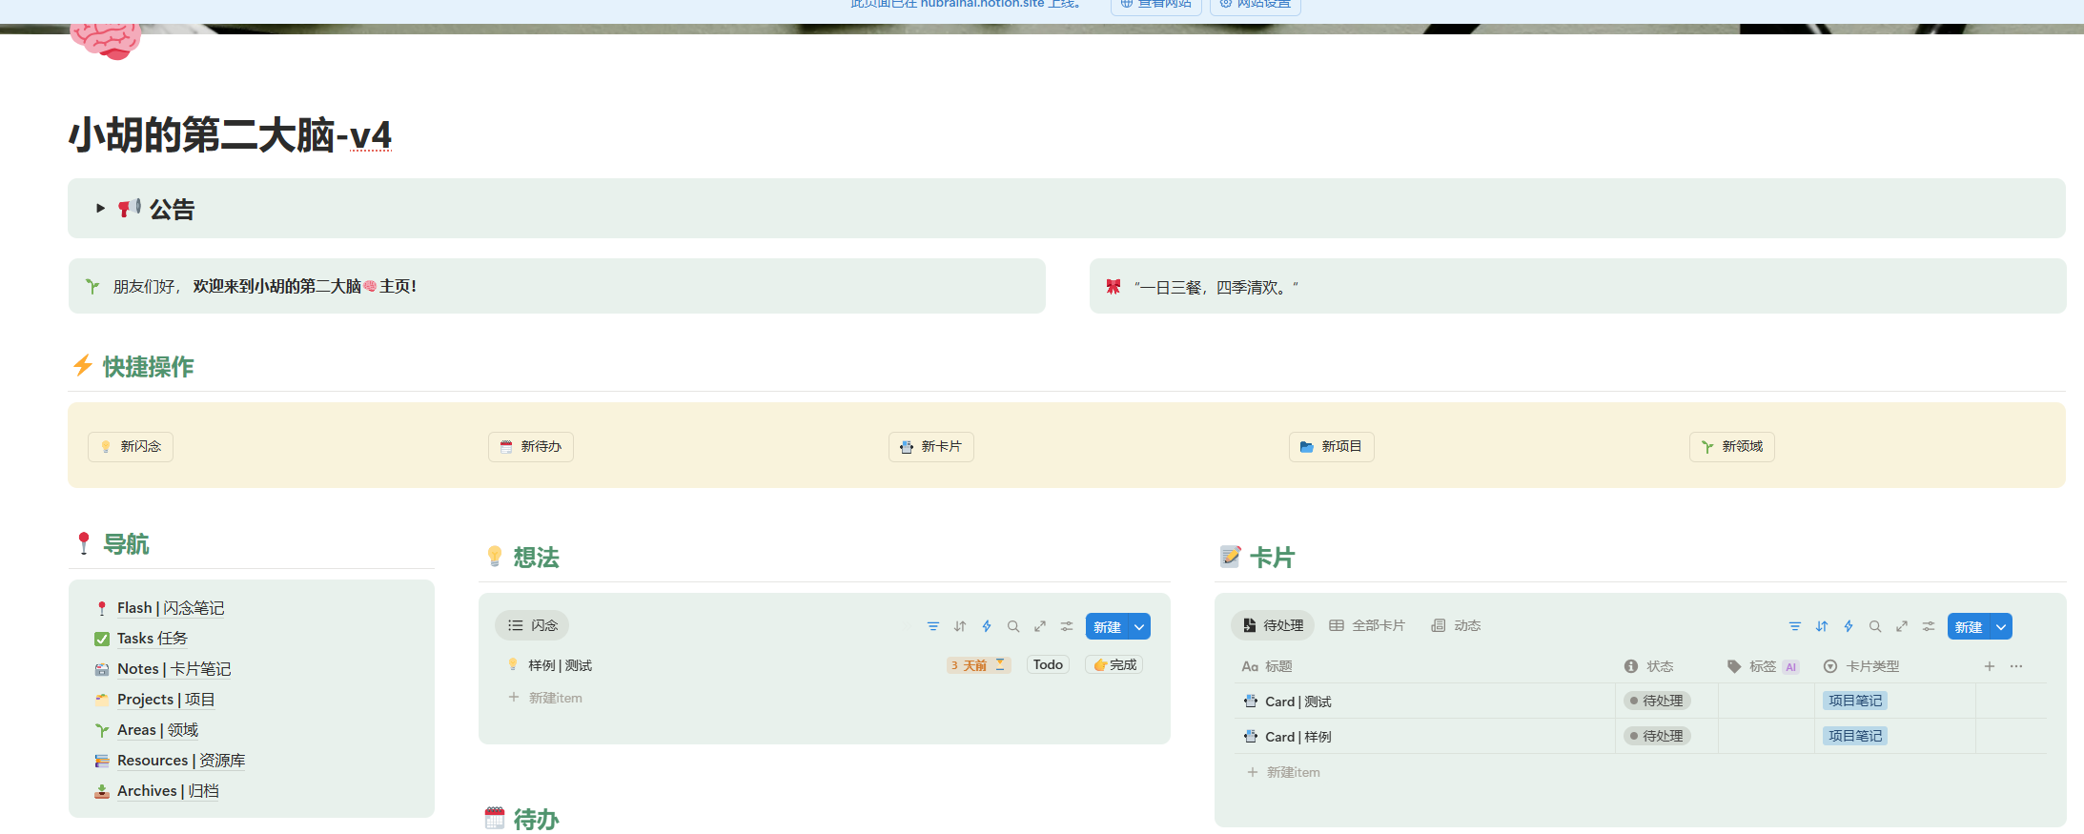Click 新建 button in 想法 database

click(1107, 626)
